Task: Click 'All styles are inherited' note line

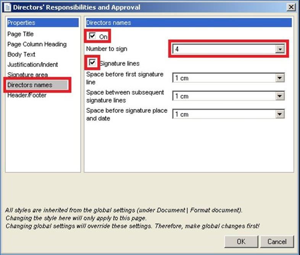Action: (x=124, y=210)
